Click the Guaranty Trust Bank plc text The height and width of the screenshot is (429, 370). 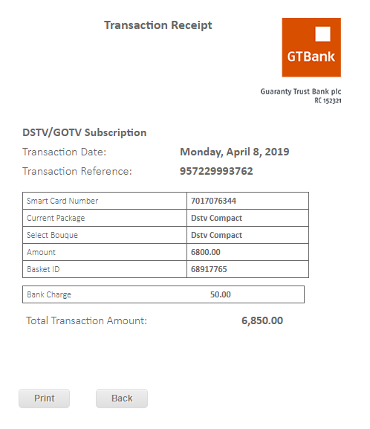point(301,91)
